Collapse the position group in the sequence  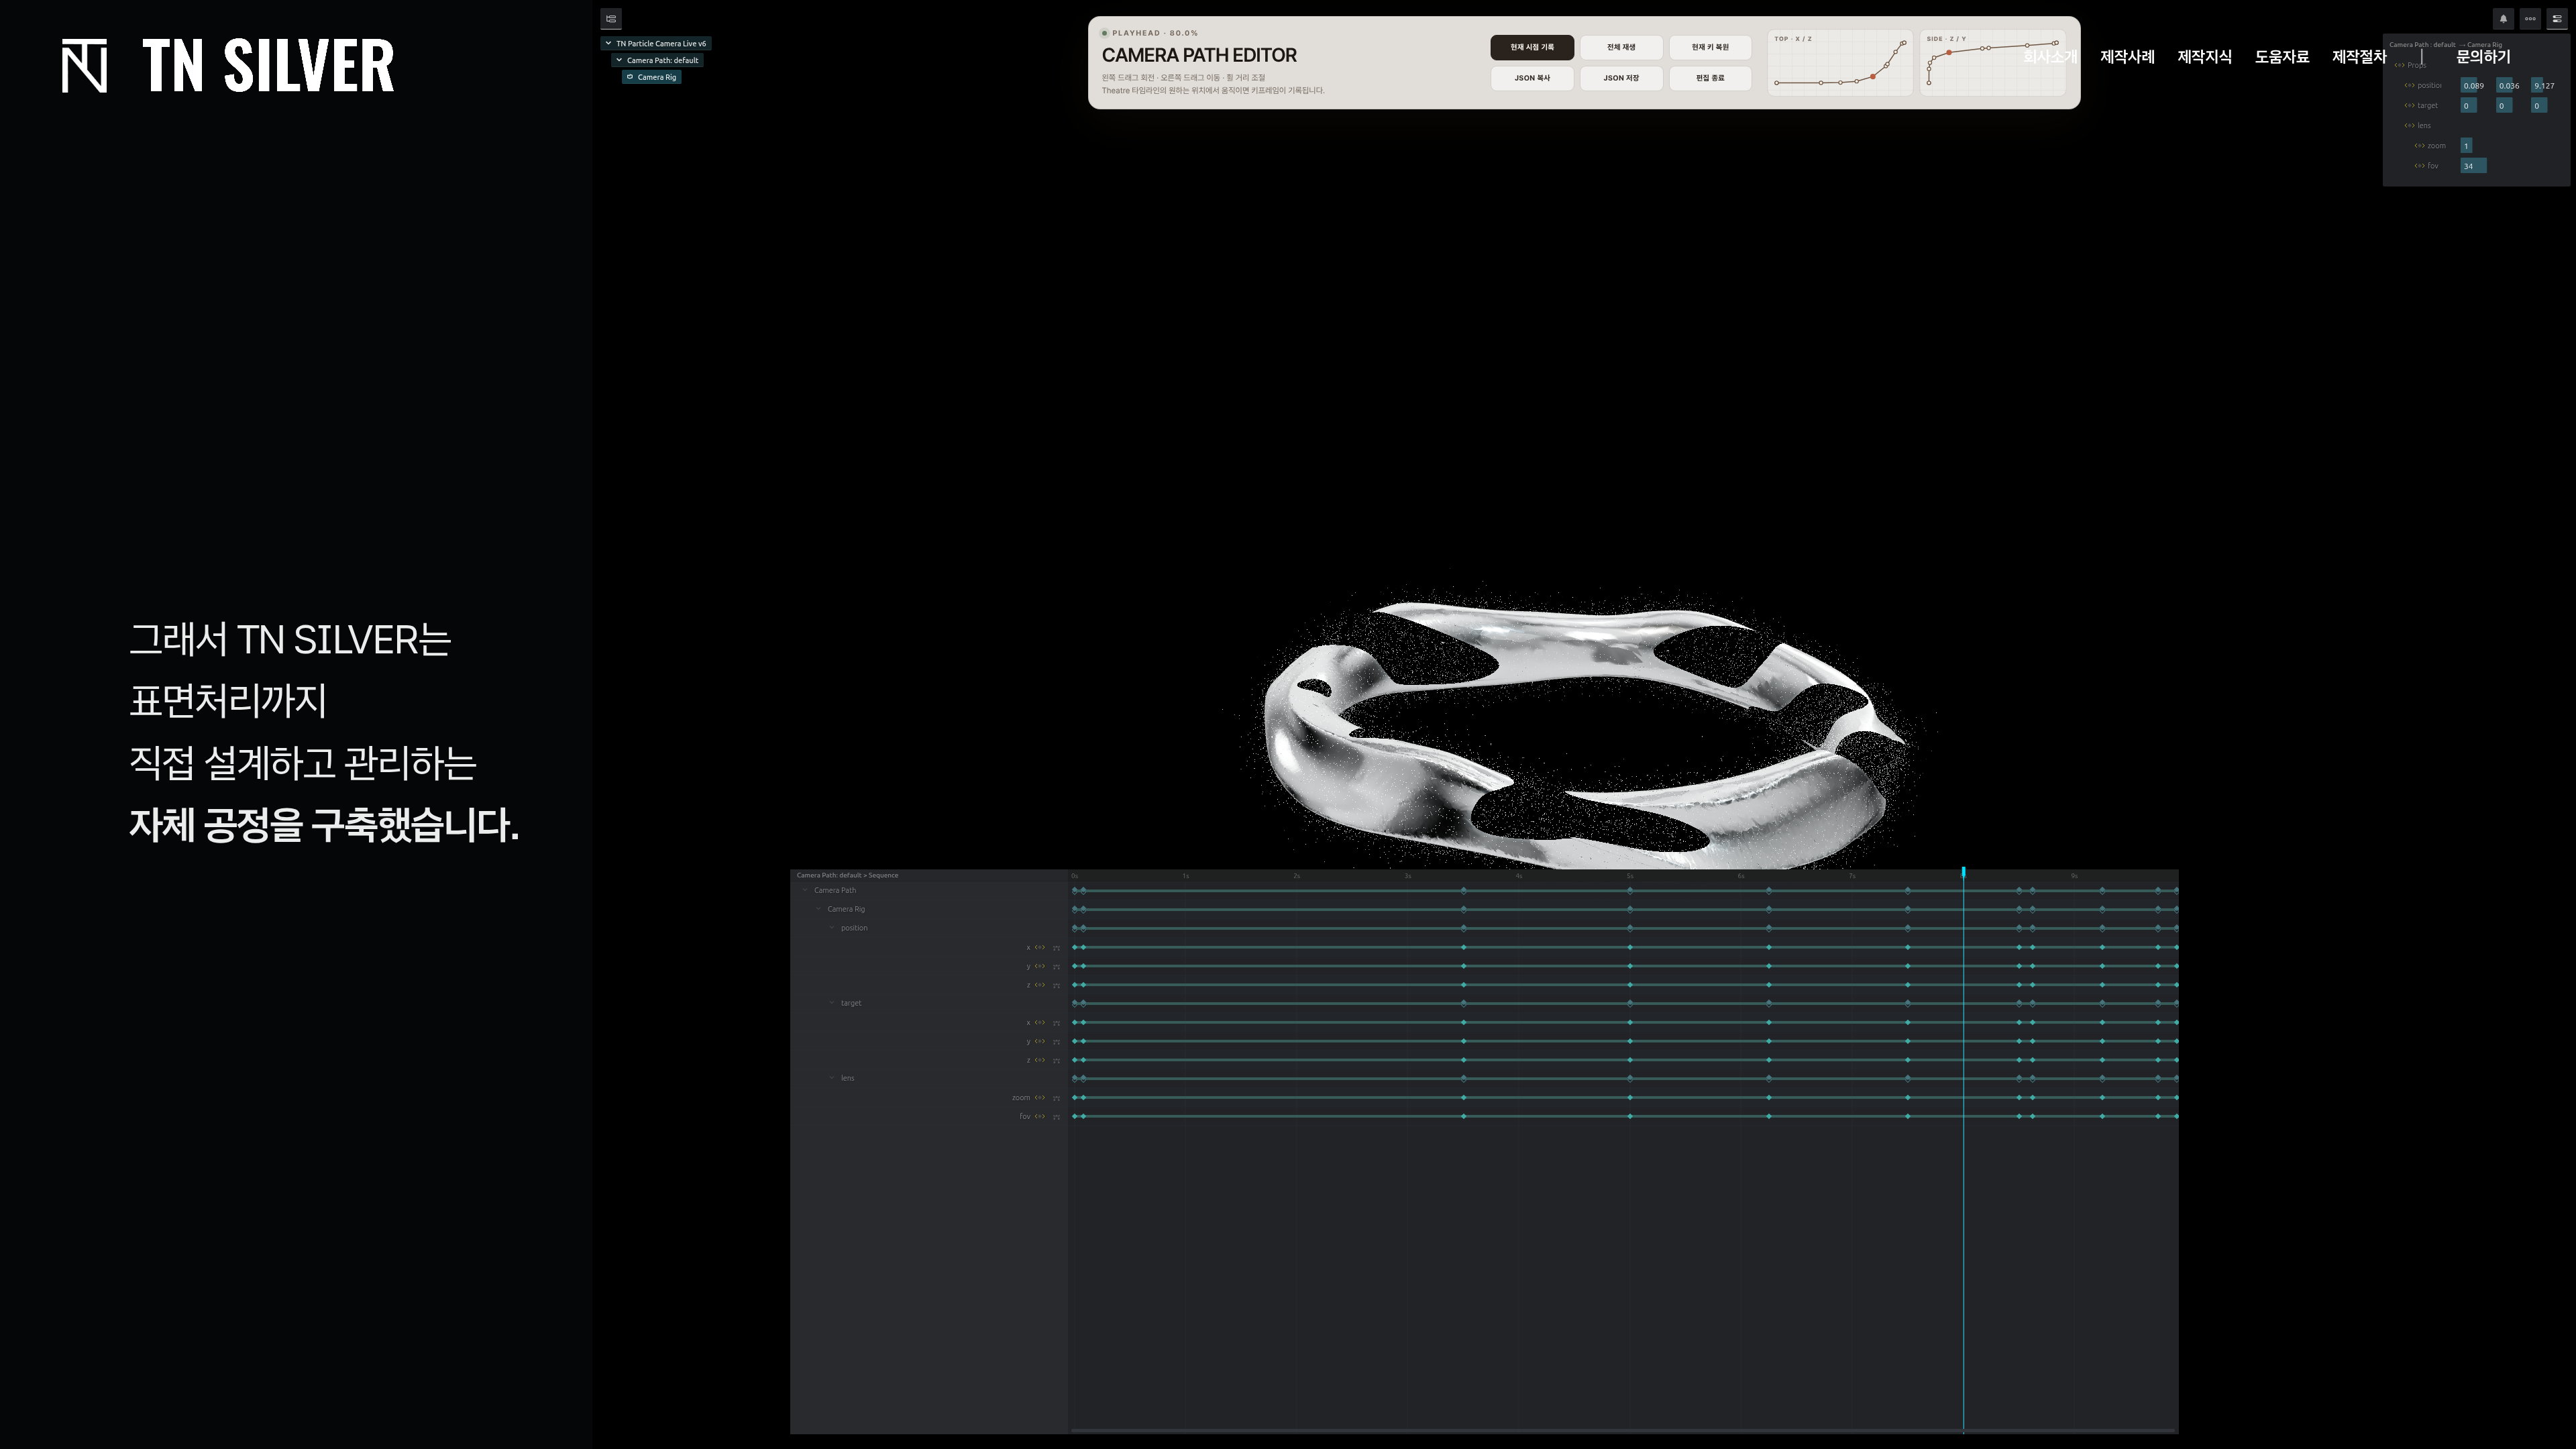click(x=832, y=927)
